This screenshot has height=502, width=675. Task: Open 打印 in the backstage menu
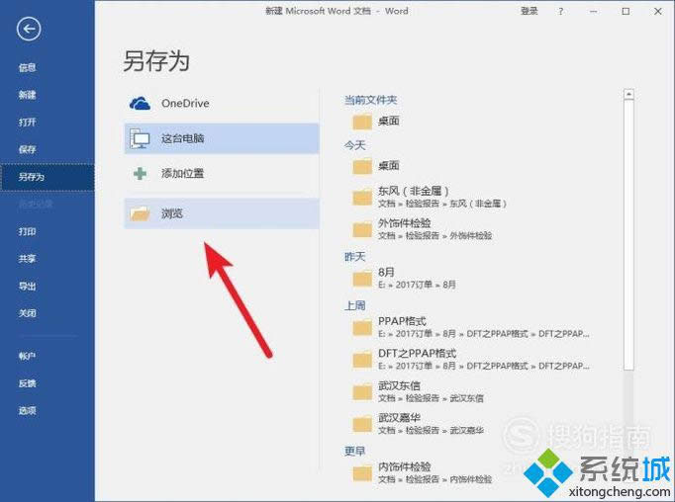(x=27, y=231)
